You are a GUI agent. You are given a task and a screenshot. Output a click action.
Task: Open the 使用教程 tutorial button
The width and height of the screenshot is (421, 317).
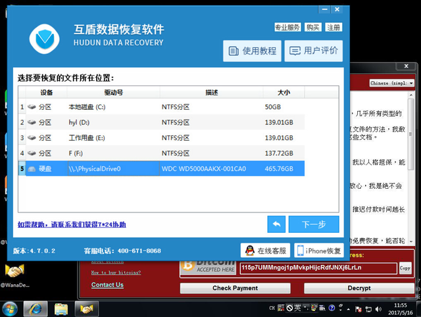253,51
